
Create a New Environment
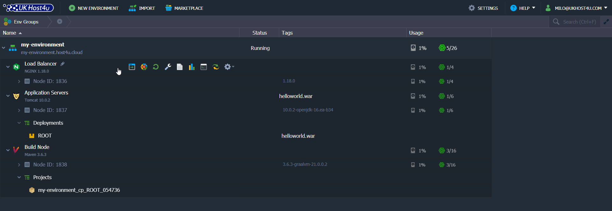pos(94,8)
